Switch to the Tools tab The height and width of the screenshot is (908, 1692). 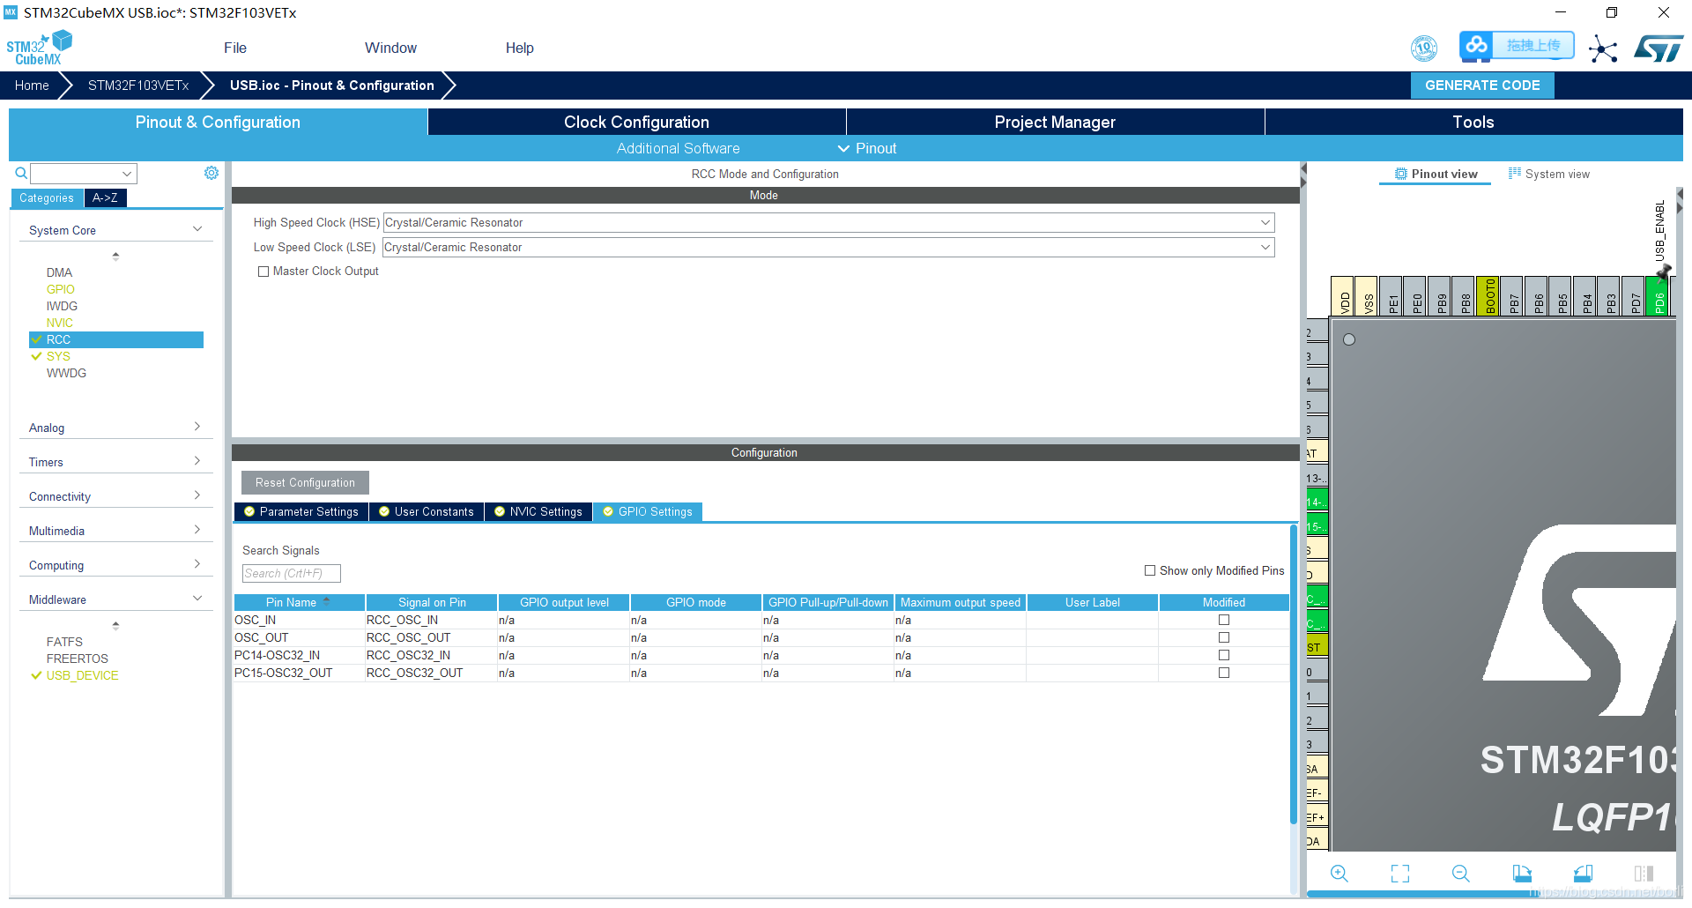(1473, 122)
